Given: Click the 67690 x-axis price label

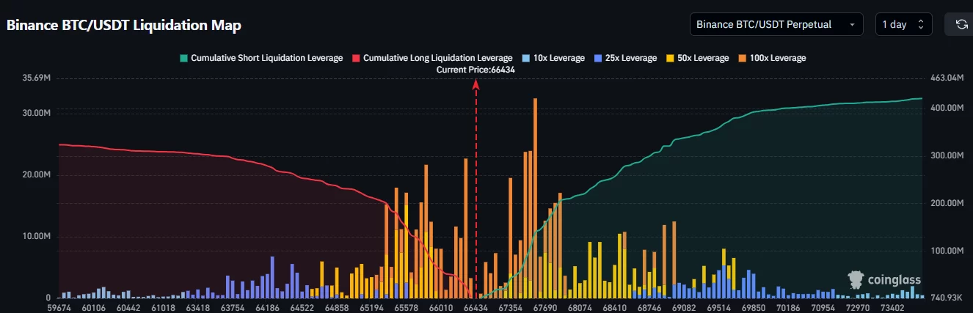Looking at the screenshot, I should tap(544, 307).
